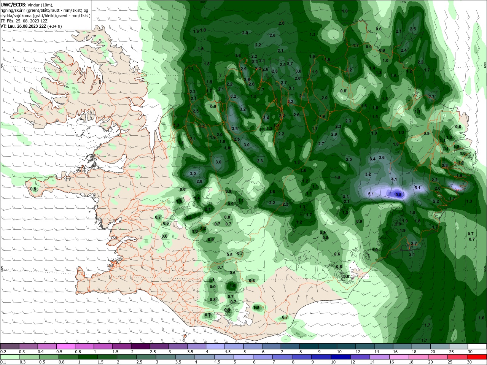
Task: Select the dark teal snow legend swatch labeled 8
Action: 309,346
